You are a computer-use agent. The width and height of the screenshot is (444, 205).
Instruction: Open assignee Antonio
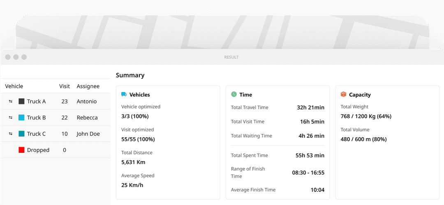[x=87, y=101]
